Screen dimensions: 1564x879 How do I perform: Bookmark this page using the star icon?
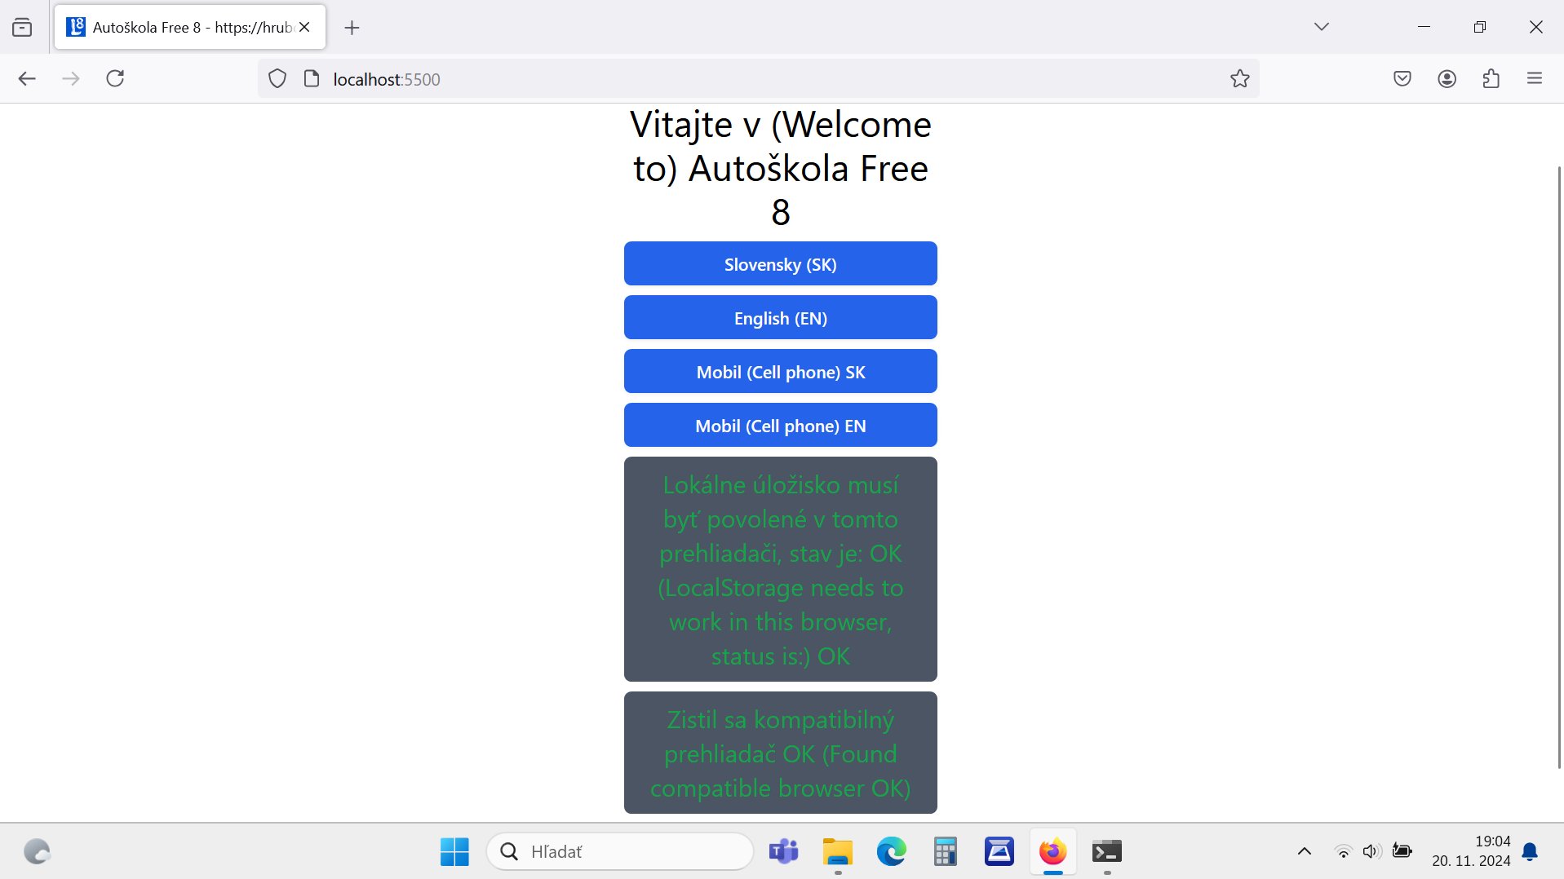coord(1238,78)
